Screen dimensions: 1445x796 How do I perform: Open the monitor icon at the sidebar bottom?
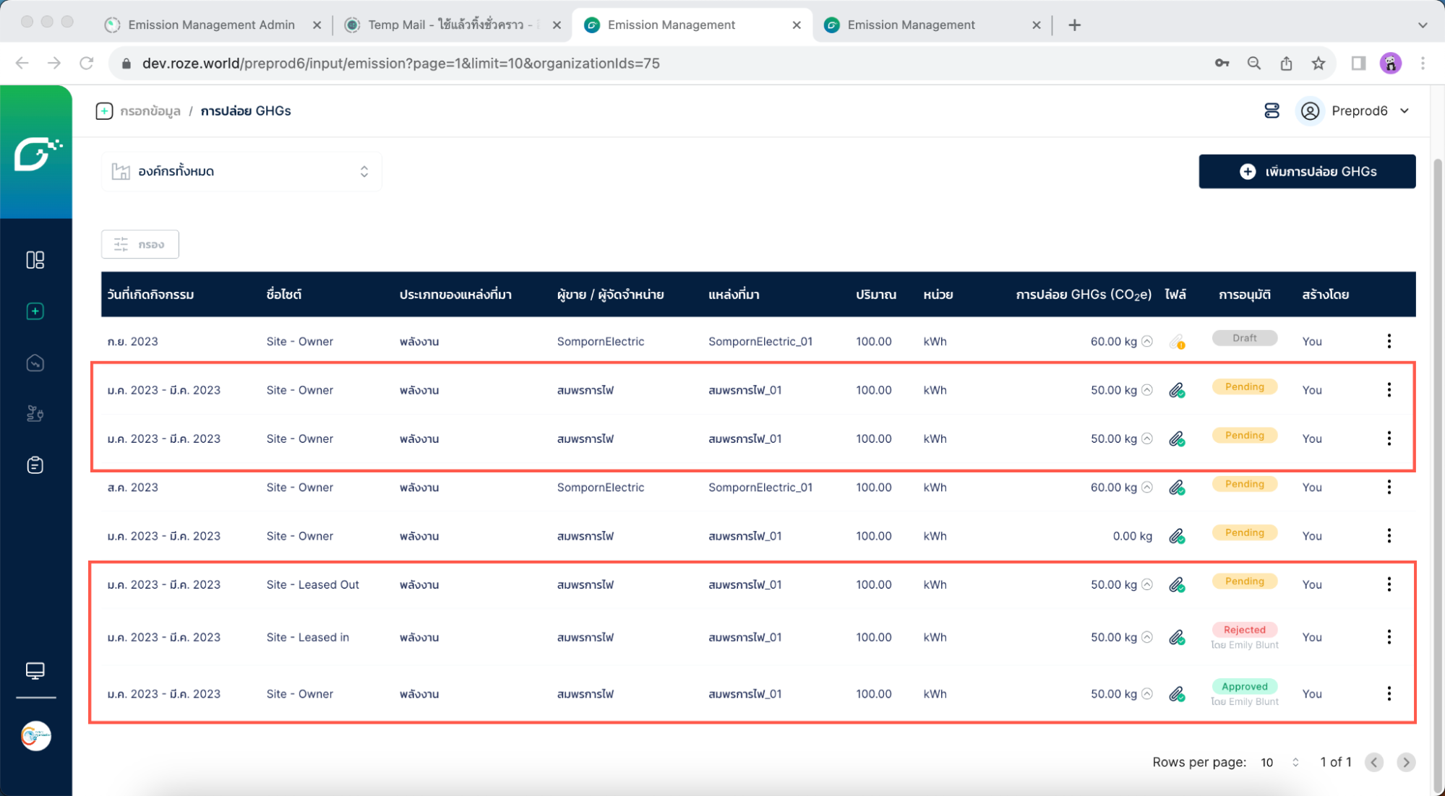(x=35, y=670)
